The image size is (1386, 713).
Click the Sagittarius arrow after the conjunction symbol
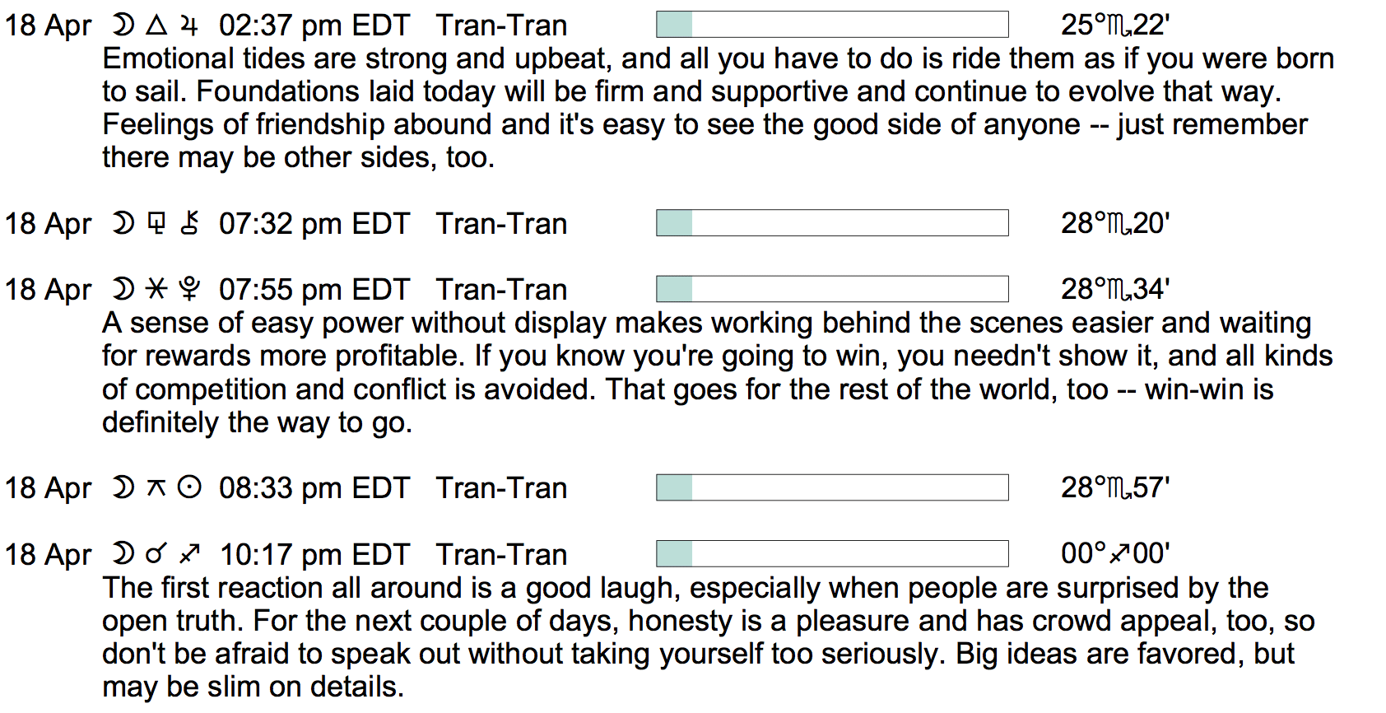(x=189, y=554)
